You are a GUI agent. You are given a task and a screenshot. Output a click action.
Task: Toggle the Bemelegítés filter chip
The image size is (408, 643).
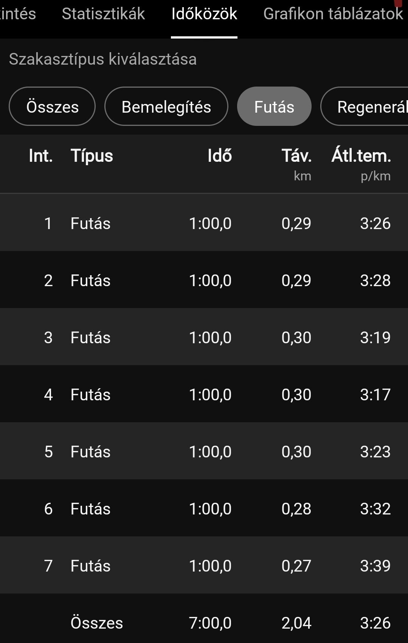pos(166,107)
